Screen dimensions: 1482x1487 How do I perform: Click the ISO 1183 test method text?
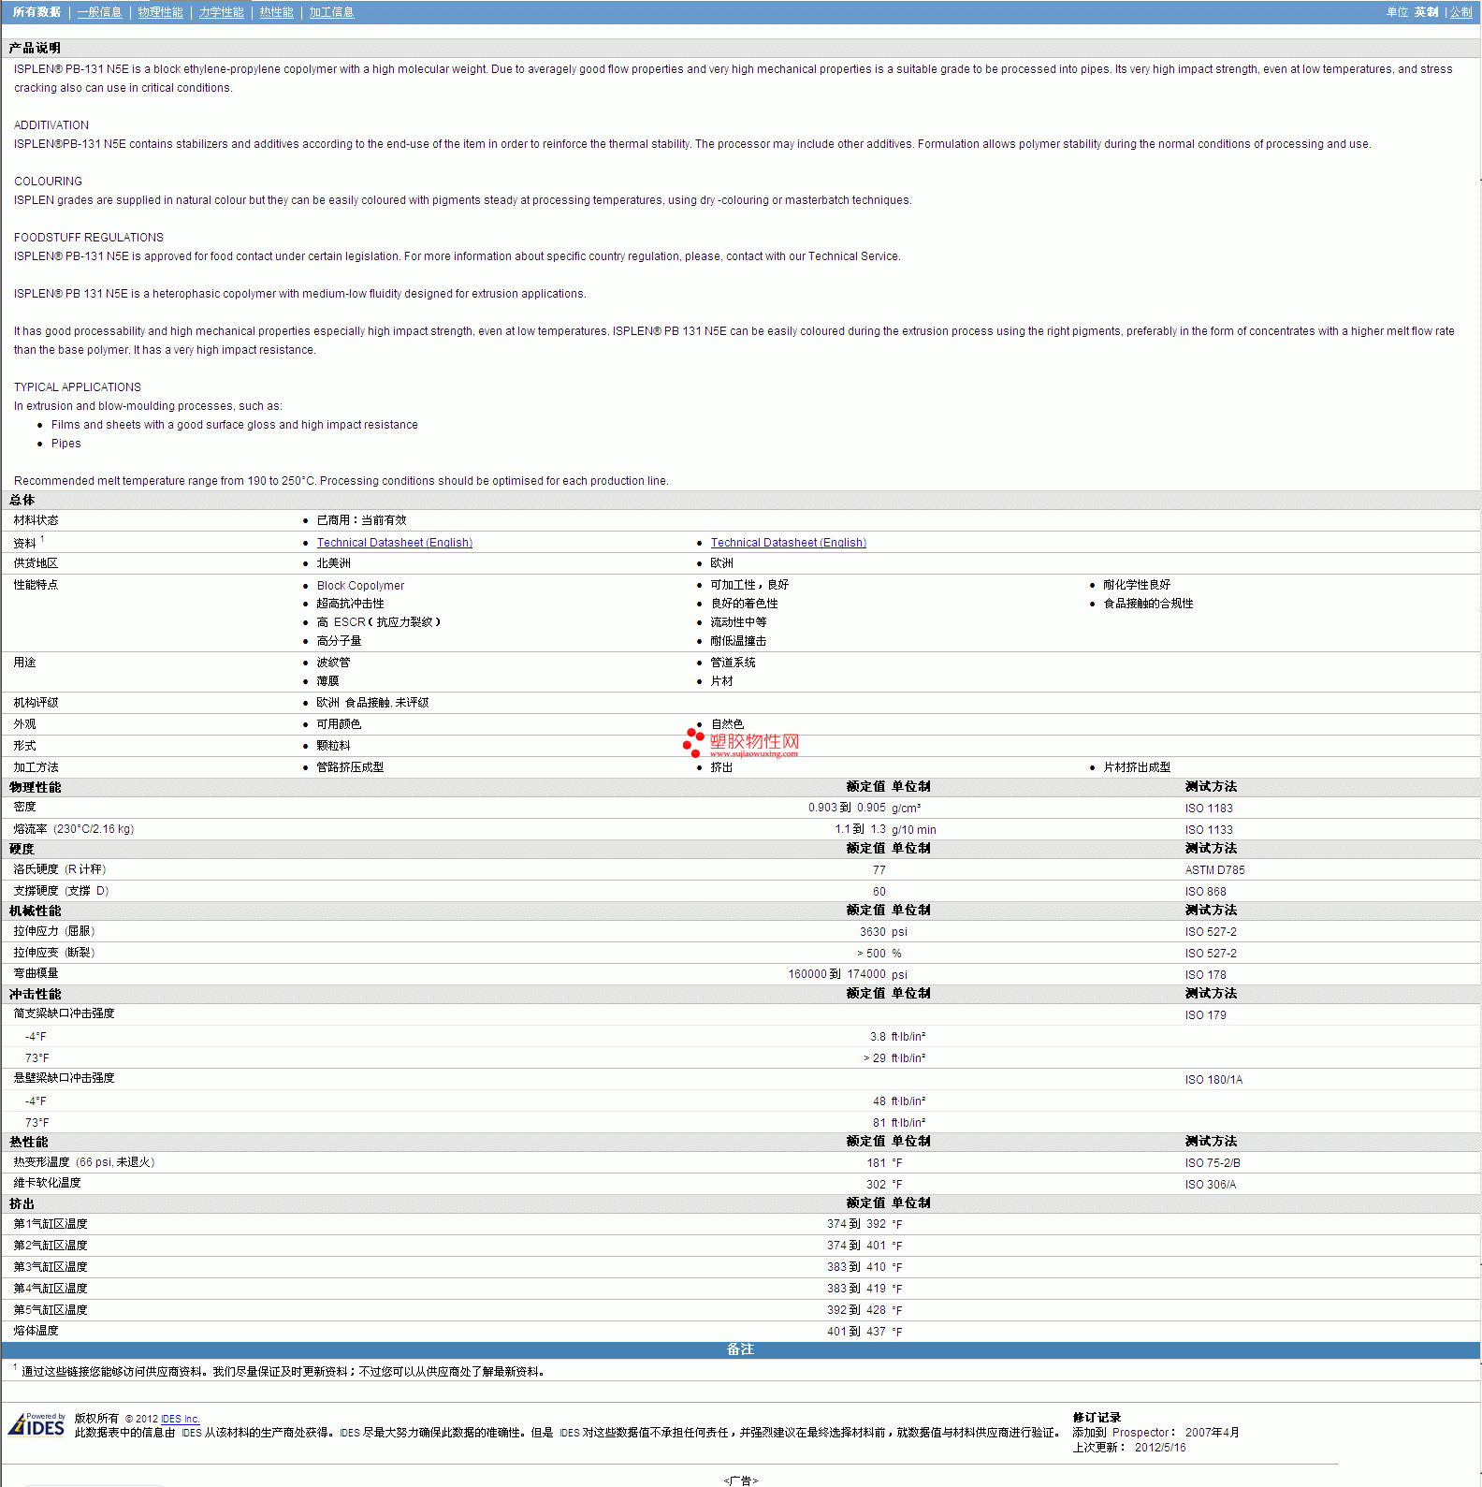[1208, 809]
